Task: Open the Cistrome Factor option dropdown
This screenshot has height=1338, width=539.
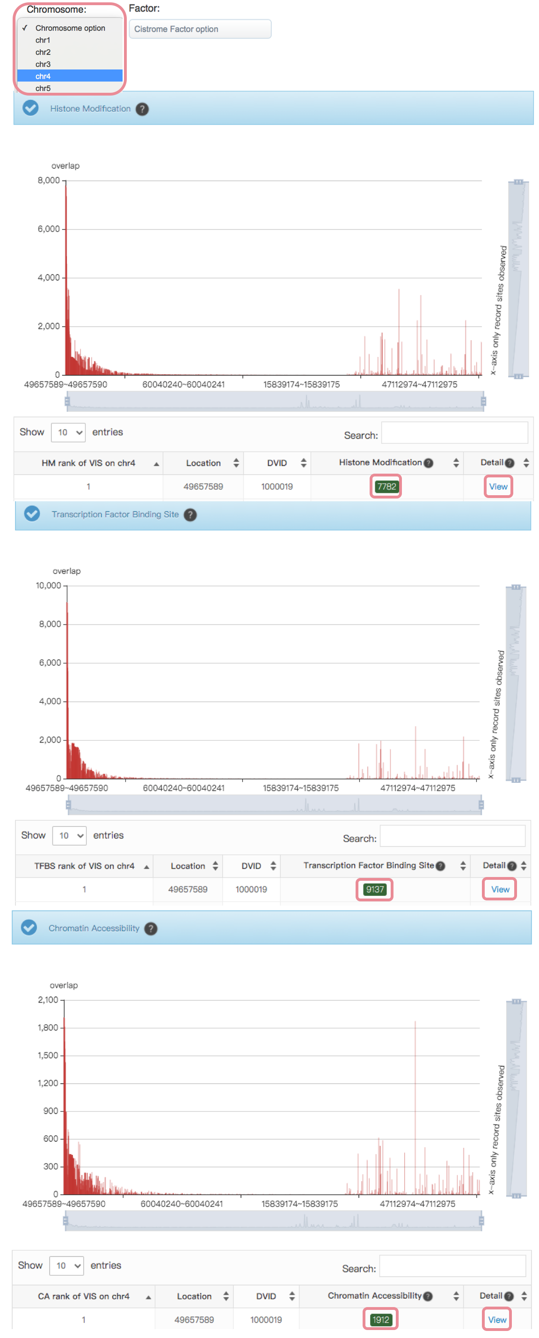Action: pos(200,29)
